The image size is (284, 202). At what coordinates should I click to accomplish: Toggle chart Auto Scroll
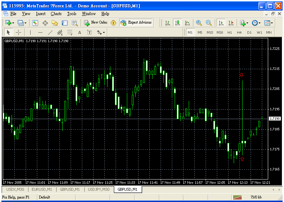click(x=221, y=23)
